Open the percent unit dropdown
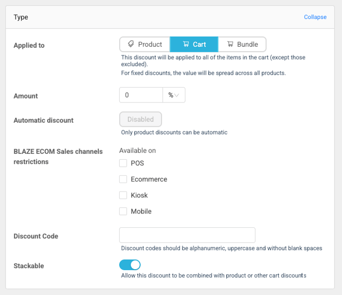Image resolution: width=342 pixels, height=295 pixels. 173,95
